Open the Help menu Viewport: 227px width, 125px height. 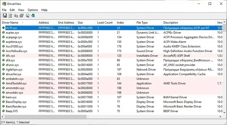pyautogui.click(x=44, y=10)
